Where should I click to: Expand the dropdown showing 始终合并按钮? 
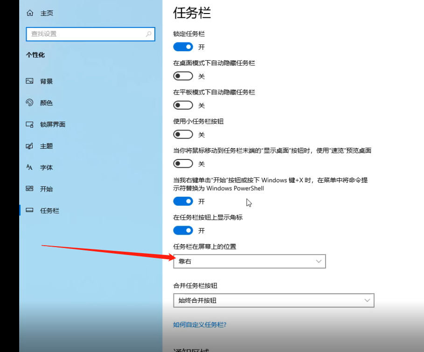[273, 300]
